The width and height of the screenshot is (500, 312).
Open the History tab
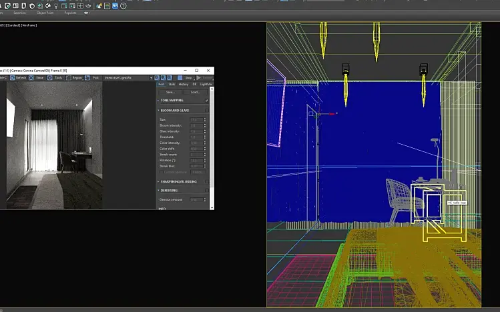tap(183, 84)
